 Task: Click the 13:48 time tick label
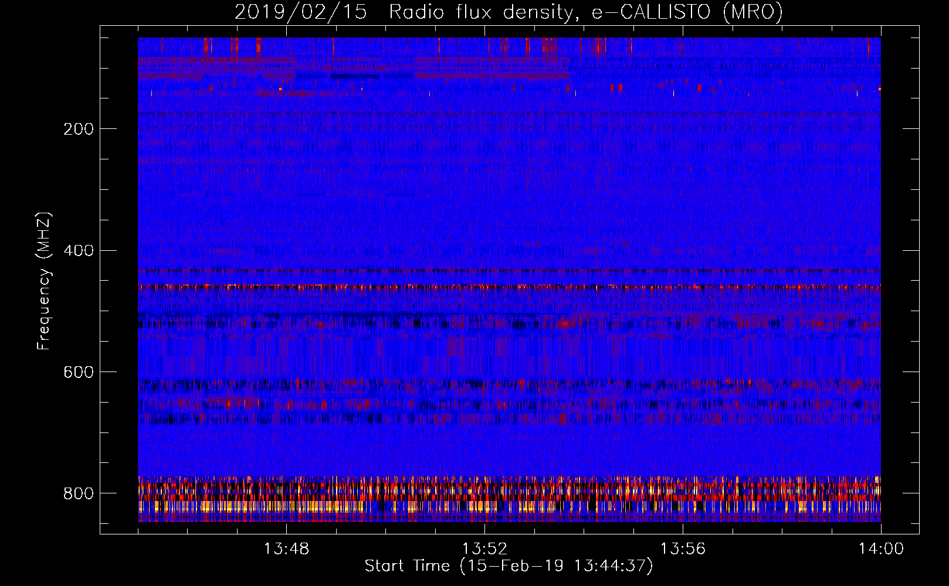tap(286, 549)
